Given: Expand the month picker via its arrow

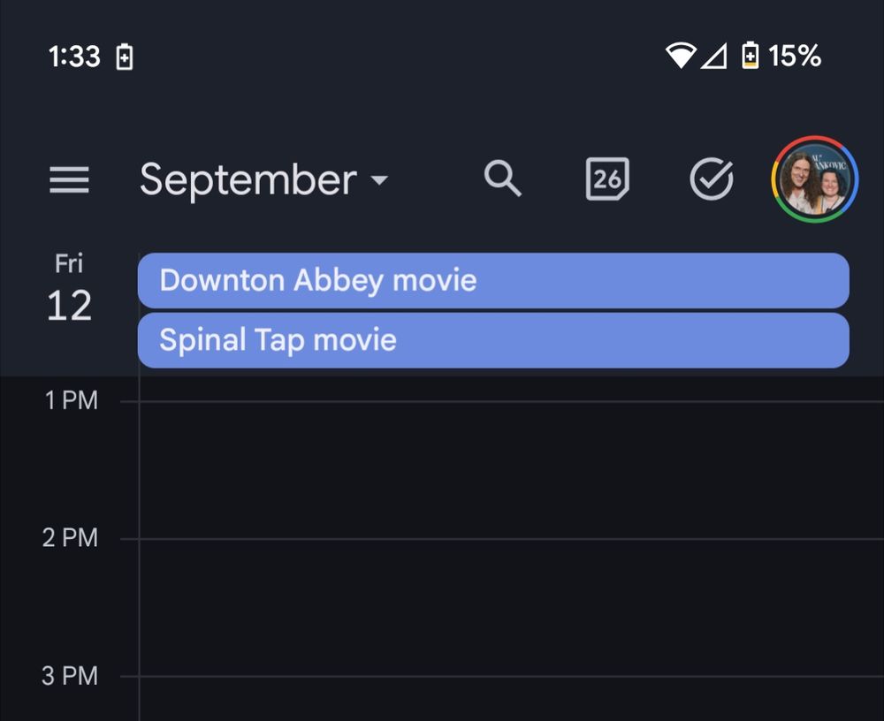Looking at the screenshot, I should tap(380, 181).
